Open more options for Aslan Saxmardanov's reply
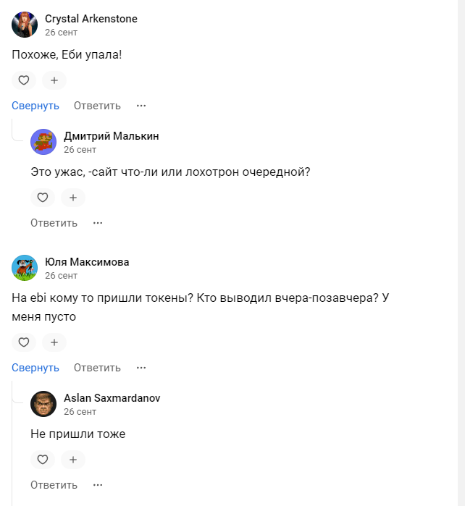Screen dimensions: 465x506 (x=98, y=485)
